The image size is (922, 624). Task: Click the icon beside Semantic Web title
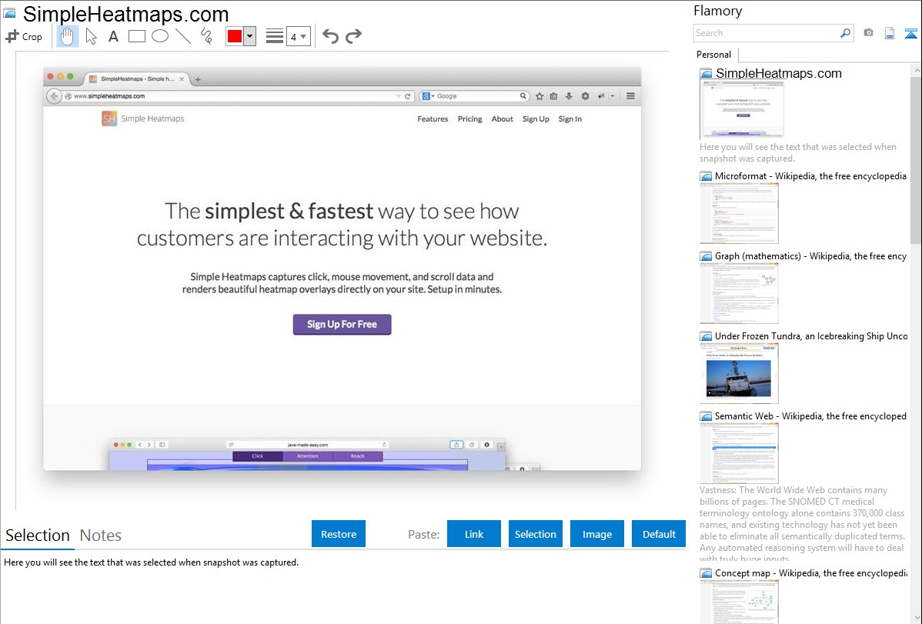[706, 415]
